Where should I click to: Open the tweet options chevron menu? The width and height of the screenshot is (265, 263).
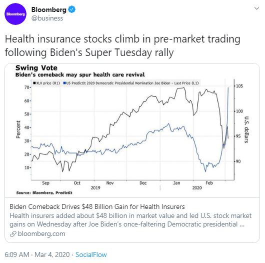[x=256, y=8]
